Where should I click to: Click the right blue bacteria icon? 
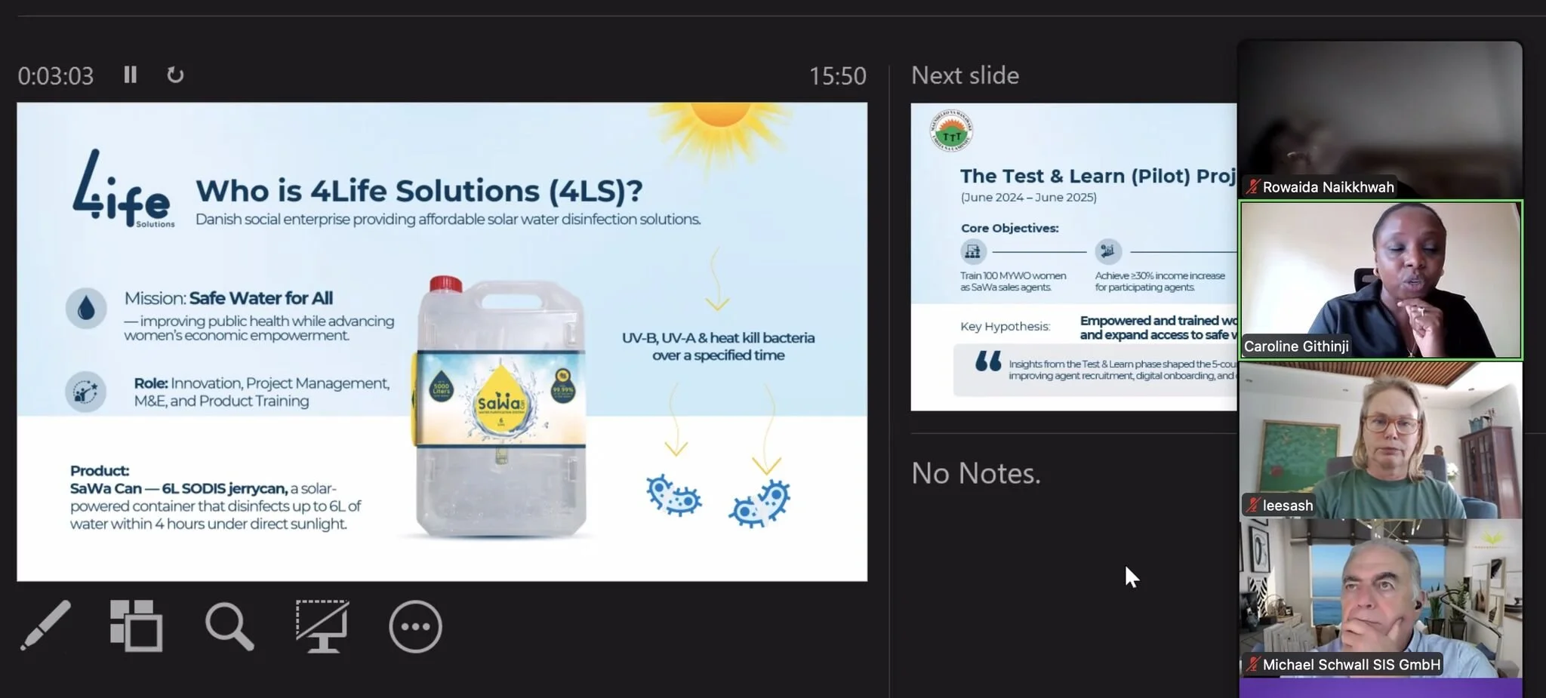point(759,503)
